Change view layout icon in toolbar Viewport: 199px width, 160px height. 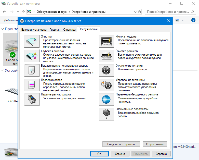[177, 20]
